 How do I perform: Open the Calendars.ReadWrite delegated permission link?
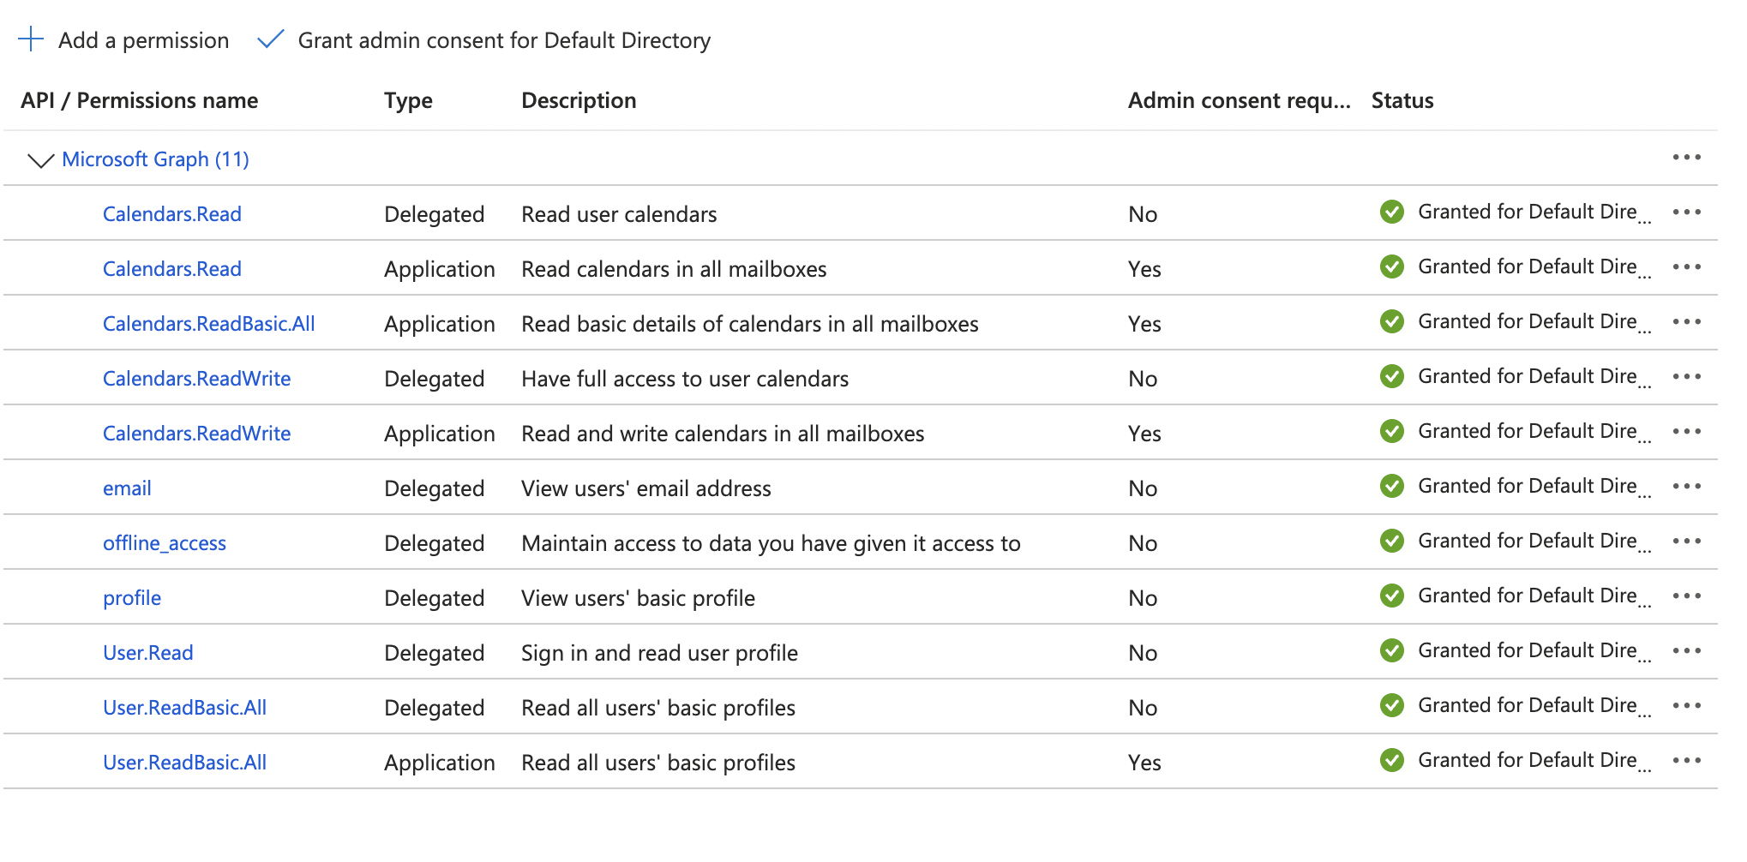pos(196,378)
